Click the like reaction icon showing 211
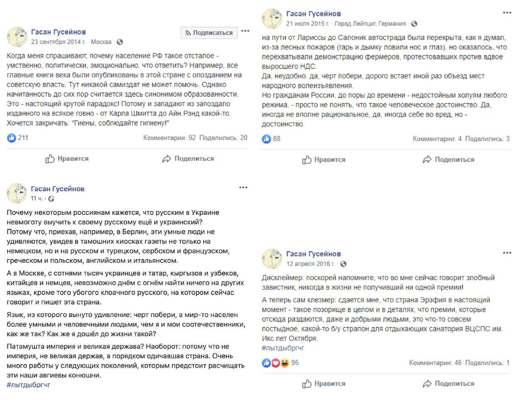The height and width of the screenshot is (406, 532). [12, 138]
